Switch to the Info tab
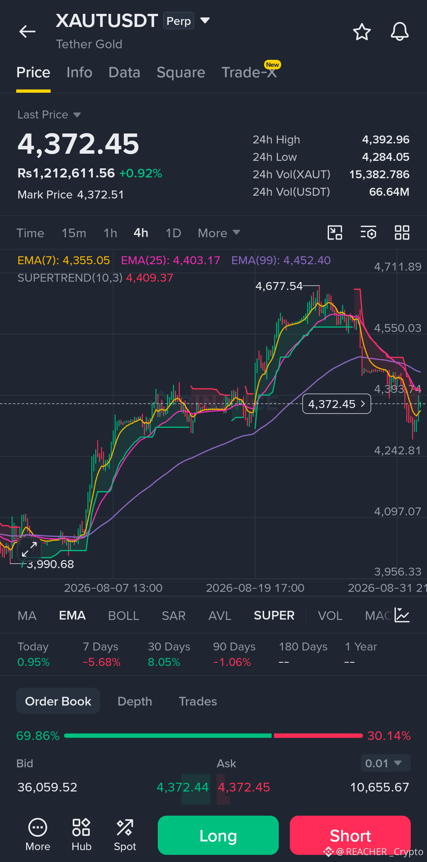 (x=79, y=72)
